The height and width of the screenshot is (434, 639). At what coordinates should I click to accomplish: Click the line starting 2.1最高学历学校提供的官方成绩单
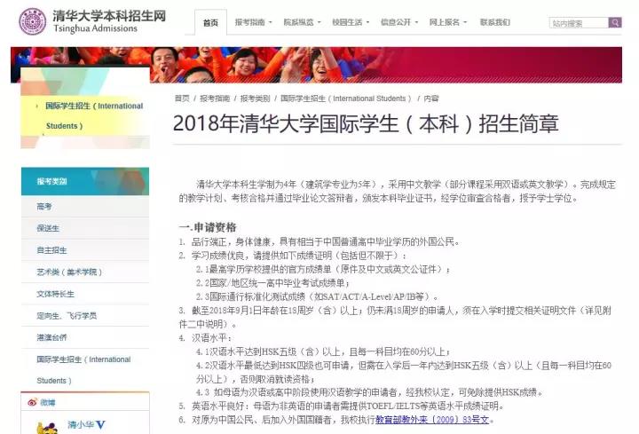click(x=323, y=270)
